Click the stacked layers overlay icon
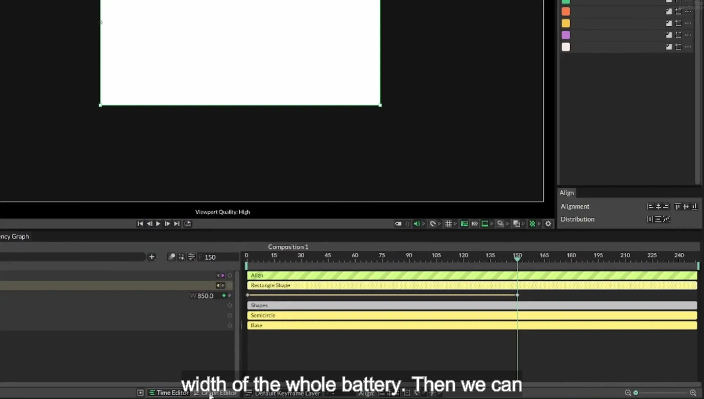 (x=500, y=224)
